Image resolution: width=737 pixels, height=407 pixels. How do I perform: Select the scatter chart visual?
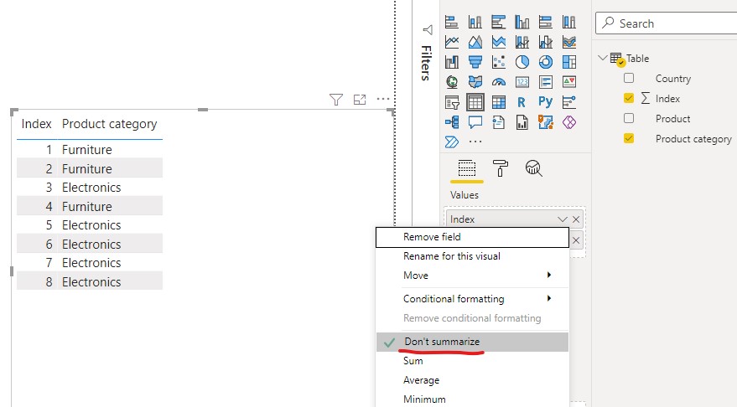[499, 62]
